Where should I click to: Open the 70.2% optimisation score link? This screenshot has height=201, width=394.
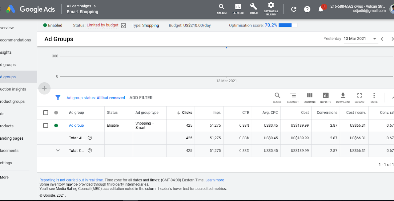pos(271,25)
